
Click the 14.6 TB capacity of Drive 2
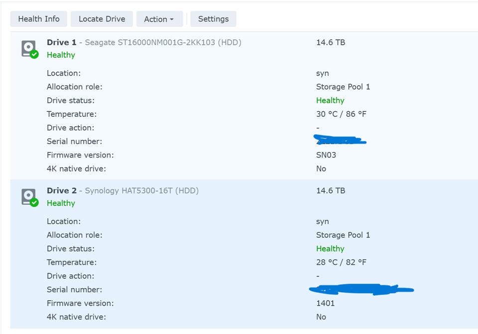pyautogui.click(x=331, y=190)
